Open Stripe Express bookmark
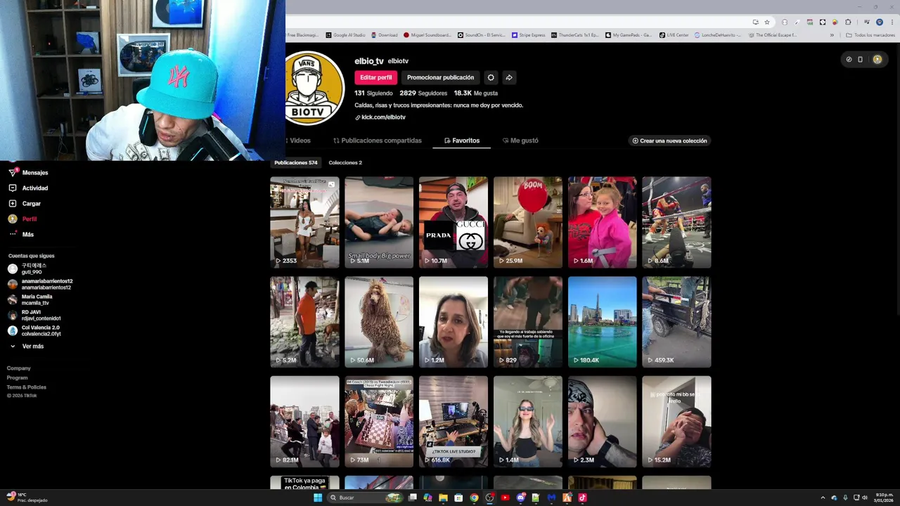Screen dimensions: 900x506 pos(529,35)
